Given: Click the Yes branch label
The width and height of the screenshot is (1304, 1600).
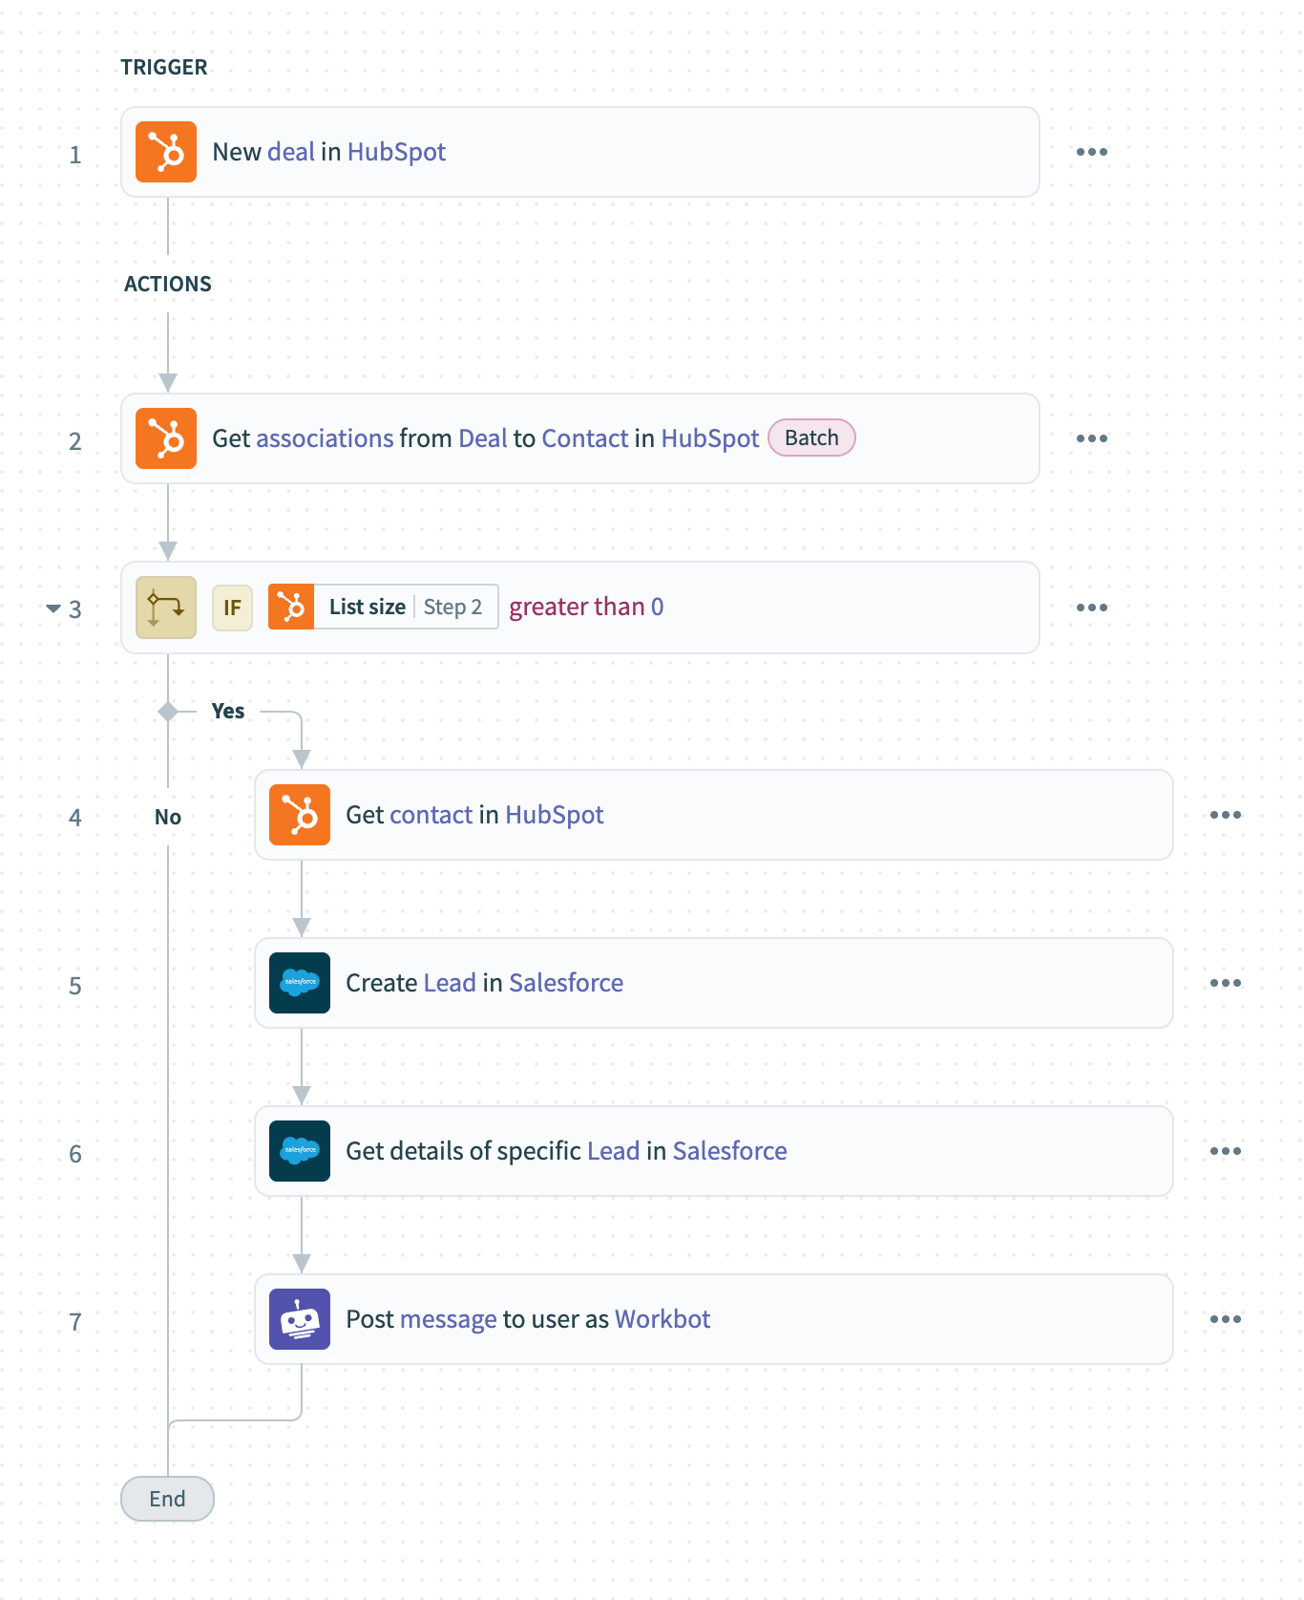Looking at the screenshot, I should (x=228, y=711).
